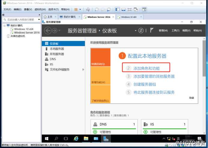Expand 文件和存储服务 with its arrow
Viewport: 208px width, 148px height.
tap(83, 70)
